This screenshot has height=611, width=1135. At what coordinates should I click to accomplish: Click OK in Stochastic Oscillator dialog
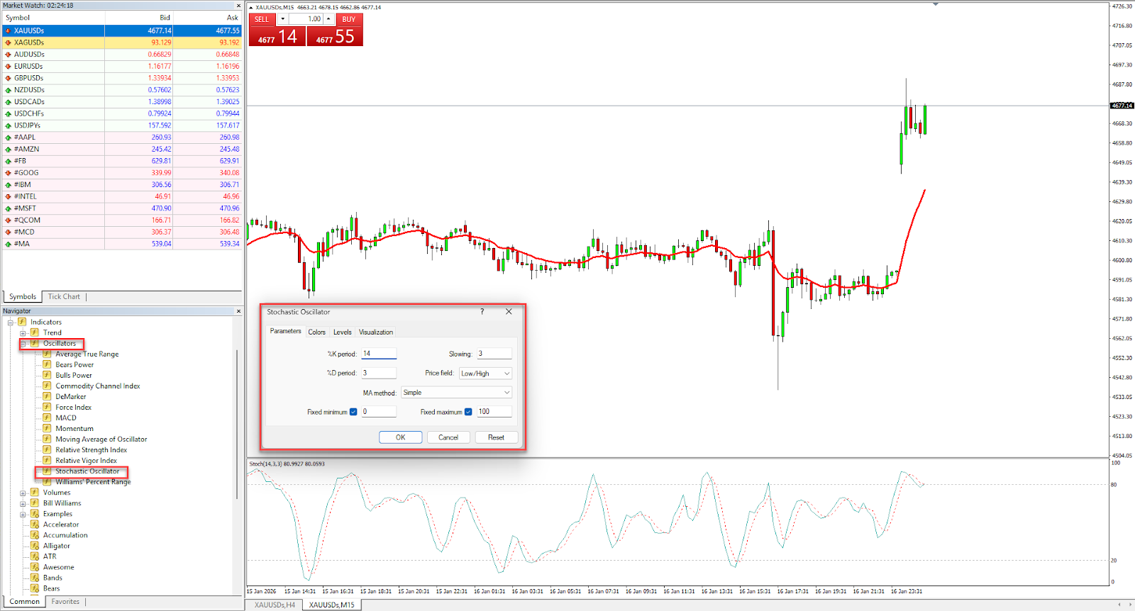pos(400,437)
